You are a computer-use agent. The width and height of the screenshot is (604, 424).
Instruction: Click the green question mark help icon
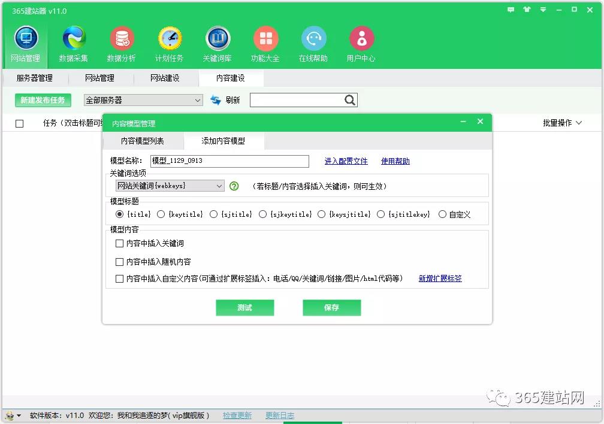[234, 186]
